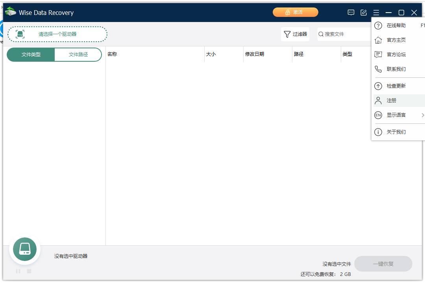Click the orange 激活 button
The image size is (425, 283).
[295, 12]
